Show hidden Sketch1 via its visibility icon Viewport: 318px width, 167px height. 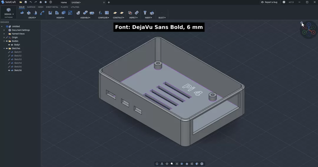tap(9, 52)
